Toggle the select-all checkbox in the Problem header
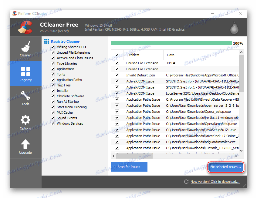This screenshot has height=198, width=257. pyautogui.click(x=117, y=55)
